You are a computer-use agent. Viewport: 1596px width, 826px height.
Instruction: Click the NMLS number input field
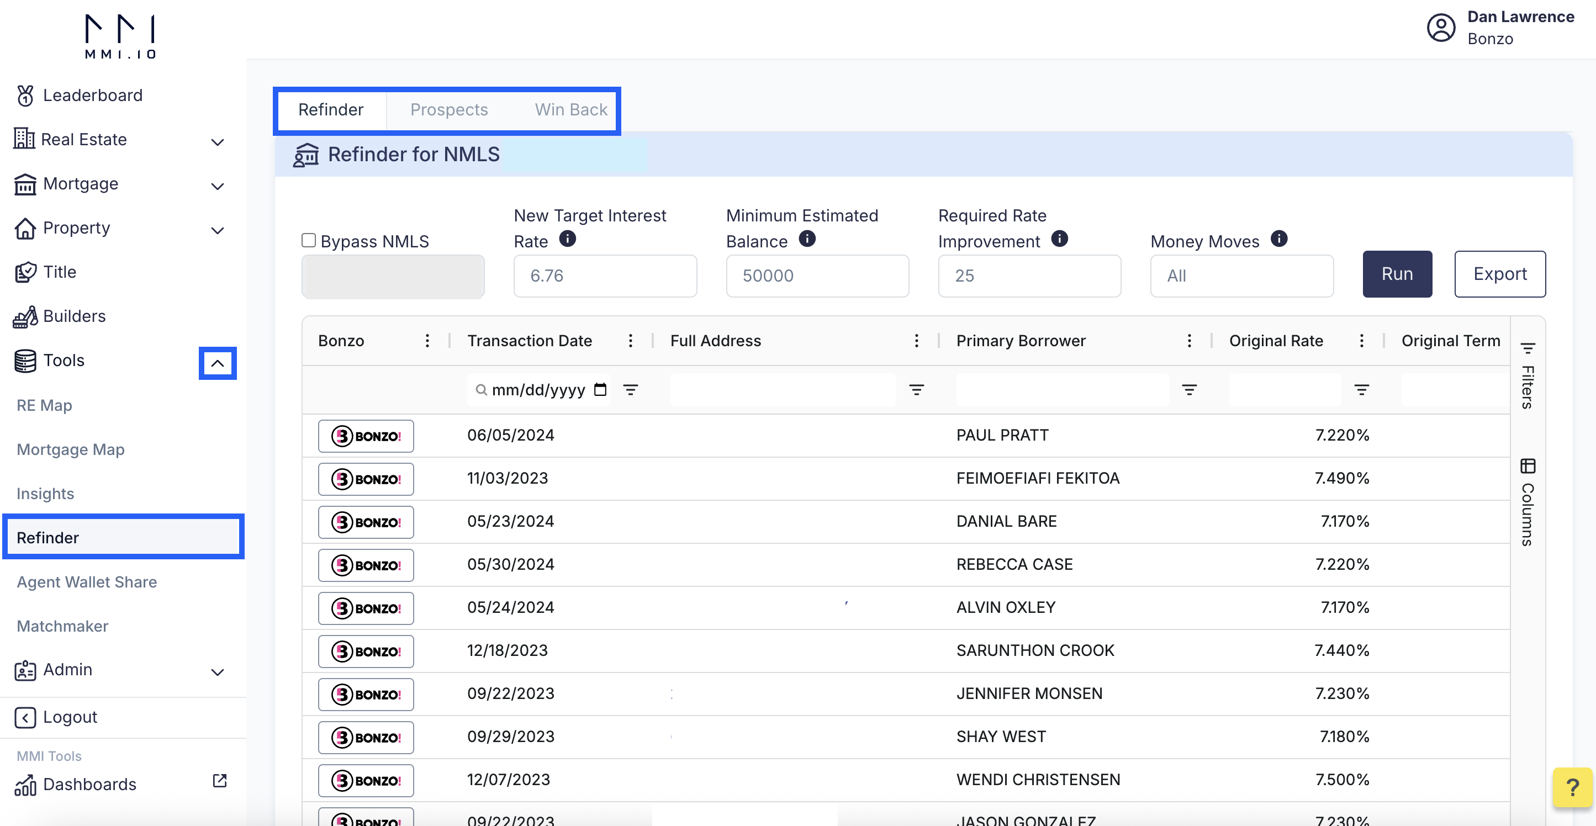(393, 277)
